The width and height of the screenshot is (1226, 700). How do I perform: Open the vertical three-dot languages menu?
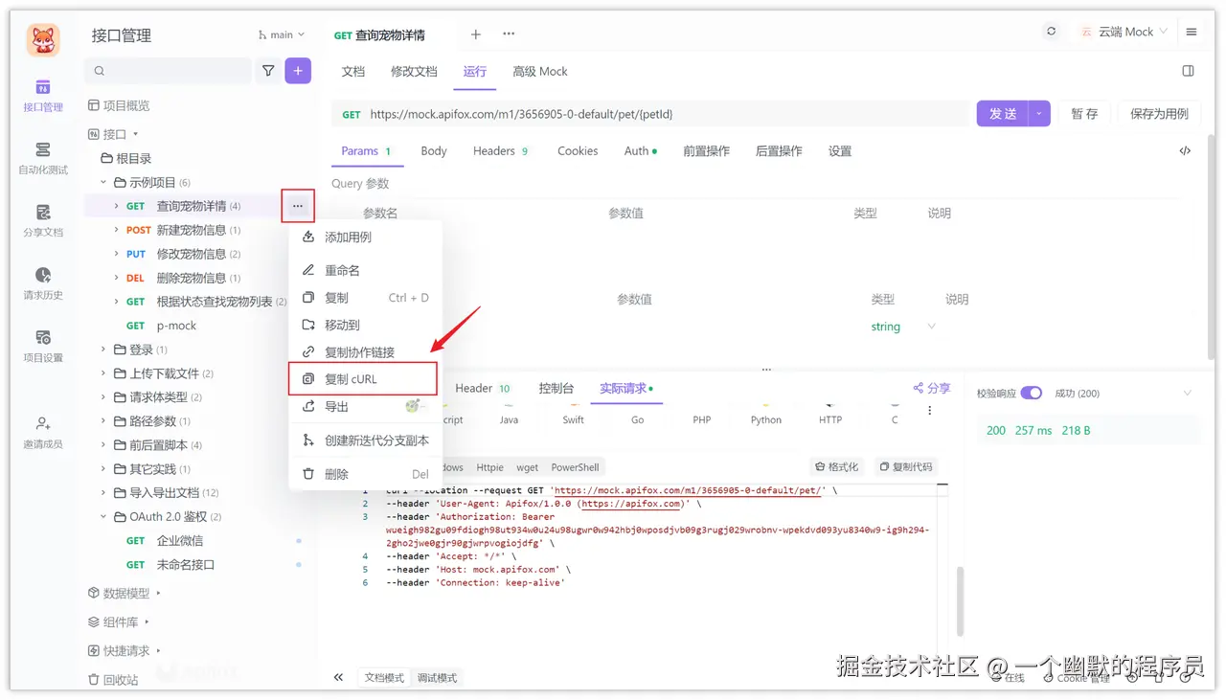[x=930, y=410]
